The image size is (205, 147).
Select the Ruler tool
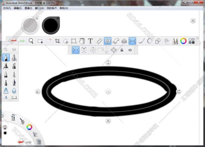pyautogui.click(x=99, y=41)
